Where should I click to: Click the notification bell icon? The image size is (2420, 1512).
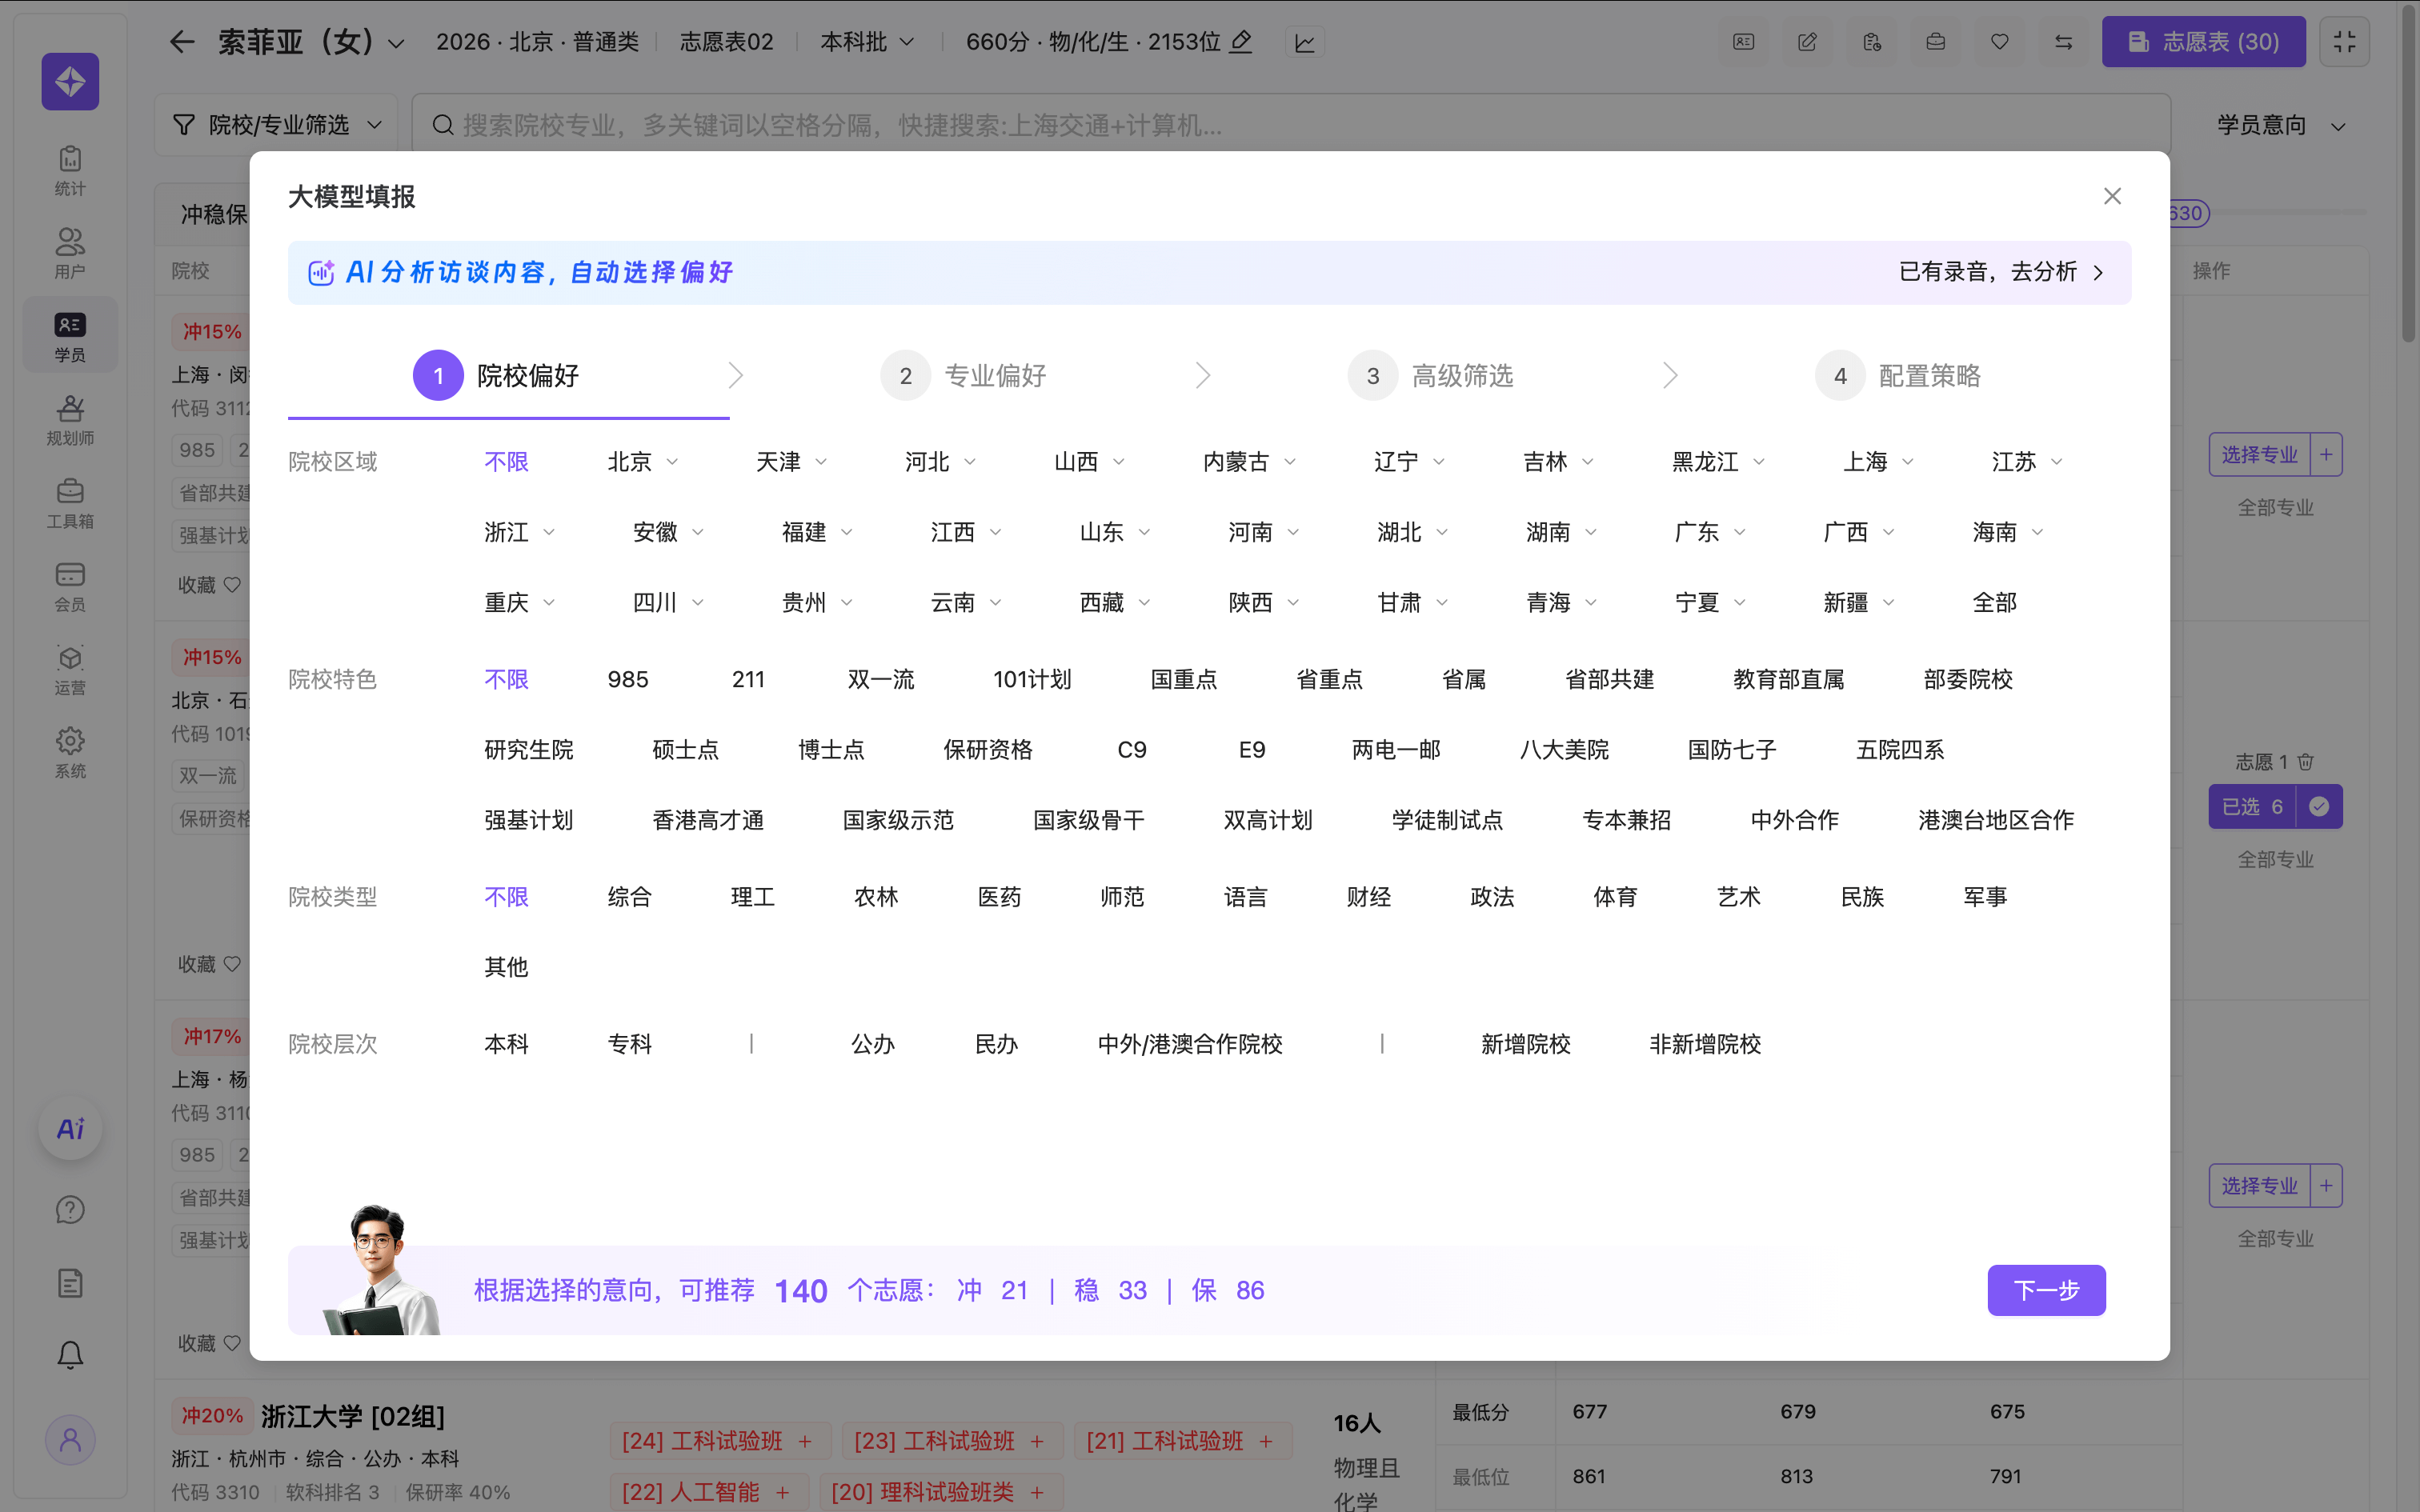point(70,1355)
